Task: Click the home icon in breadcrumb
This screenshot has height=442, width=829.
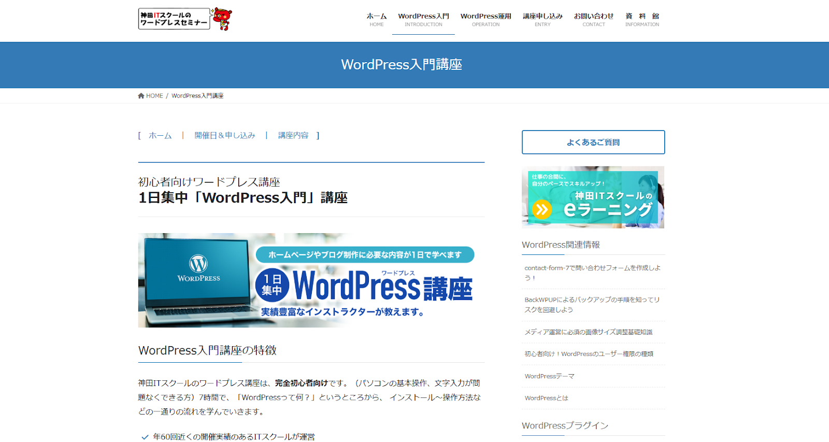Action: click(141, 96)
